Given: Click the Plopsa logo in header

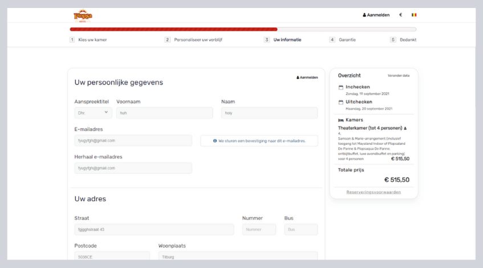Looking at the screenshot, I should pyautogui.click(x=83, y=15).
